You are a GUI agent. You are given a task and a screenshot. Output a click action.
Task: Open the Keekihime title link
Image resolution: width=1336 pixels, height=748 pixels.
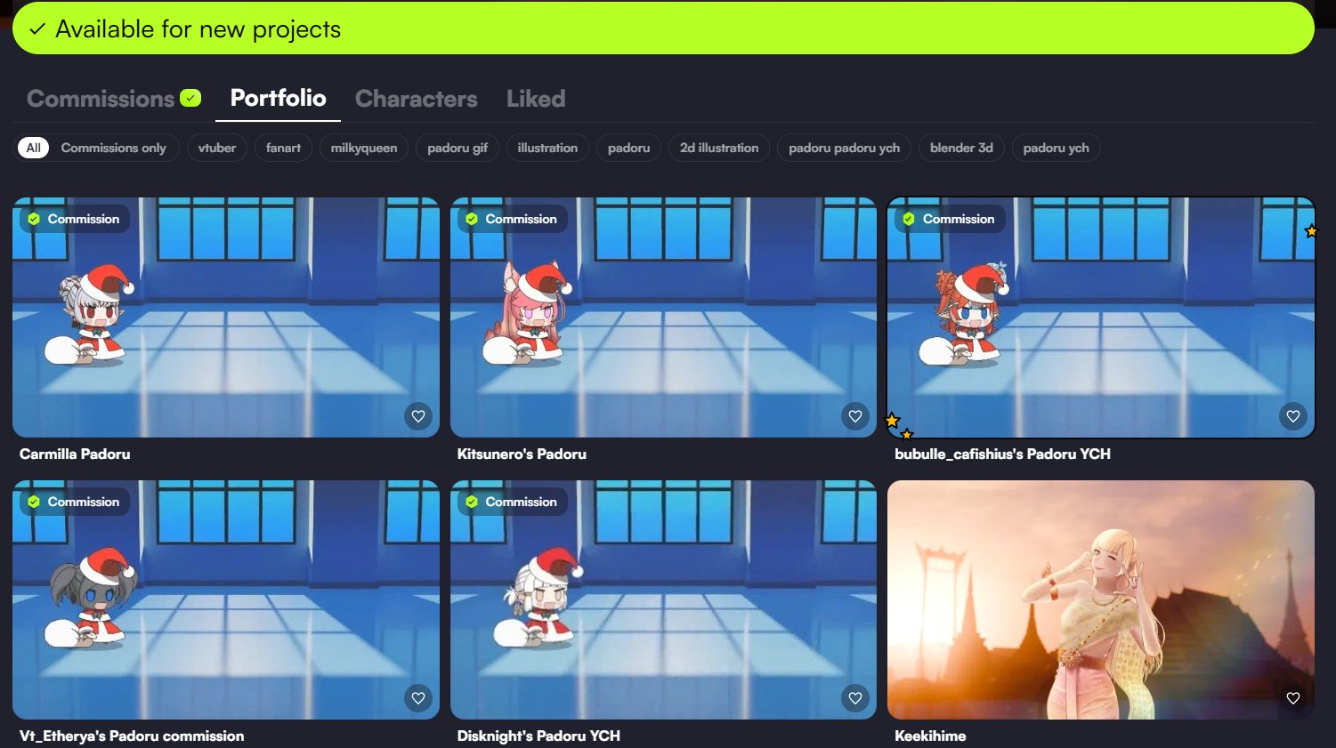coord(929,736)
